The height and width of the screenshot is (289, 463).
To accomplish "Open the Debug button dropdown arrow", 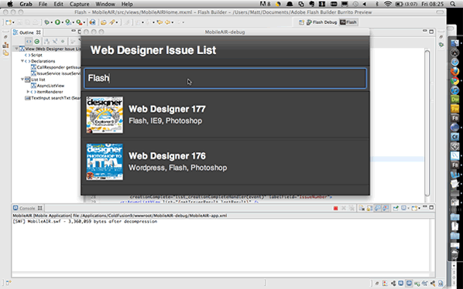I will pyautogui.click(x=51, y=22).
